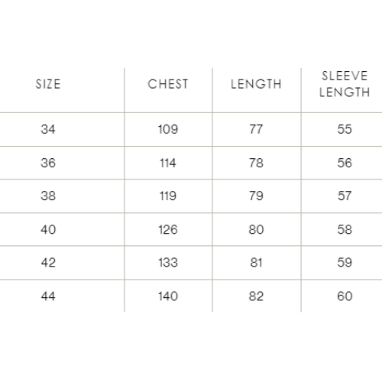Select size 36 row label

click(x=48, y=163)
